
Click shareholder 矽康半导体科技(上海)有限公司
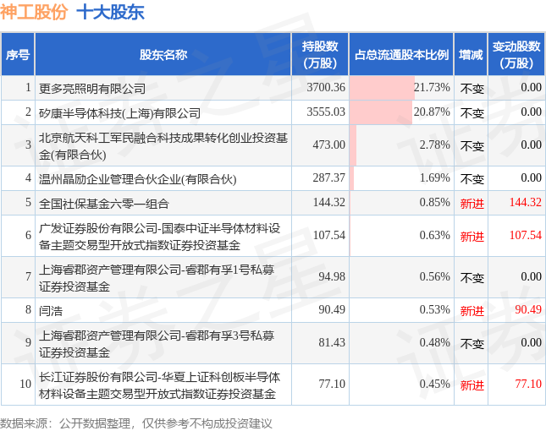point(119,113)
